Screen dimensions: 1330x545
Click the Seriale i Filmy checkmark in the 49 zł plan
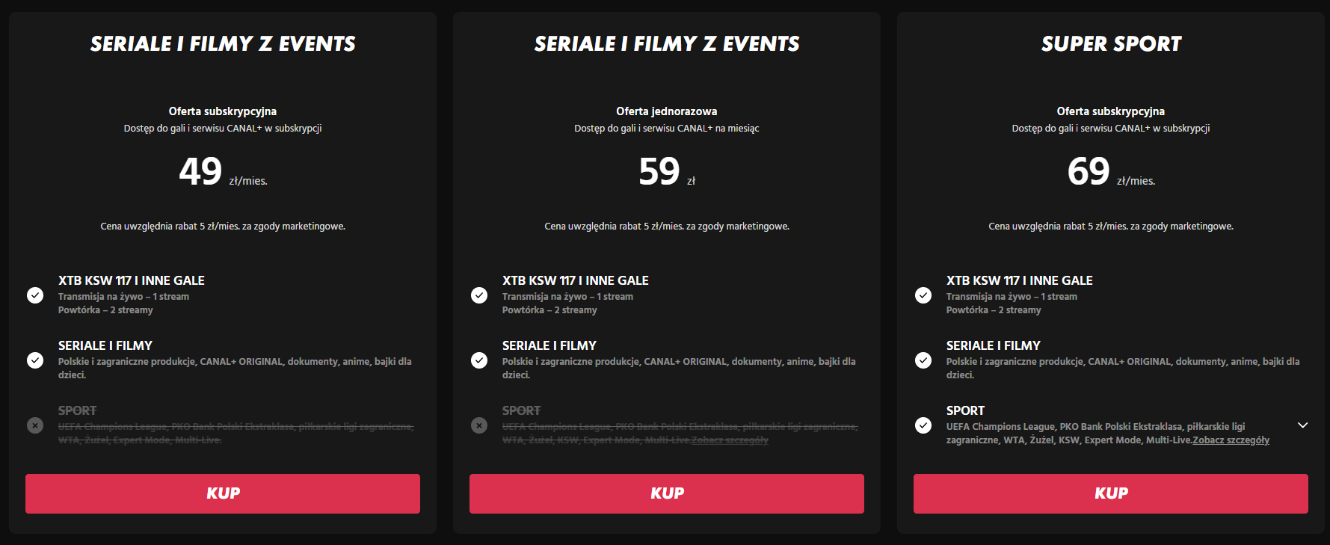[35, 360]
